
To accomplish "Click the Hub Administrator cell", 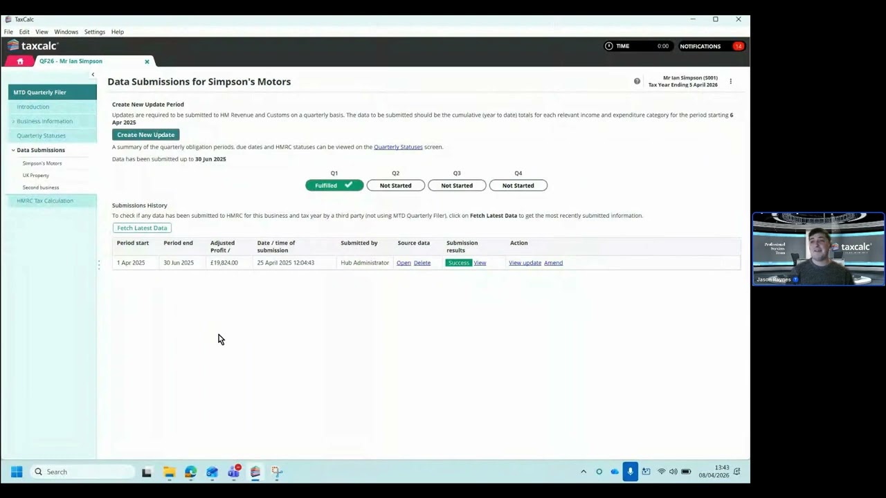I will pos(365,263).
